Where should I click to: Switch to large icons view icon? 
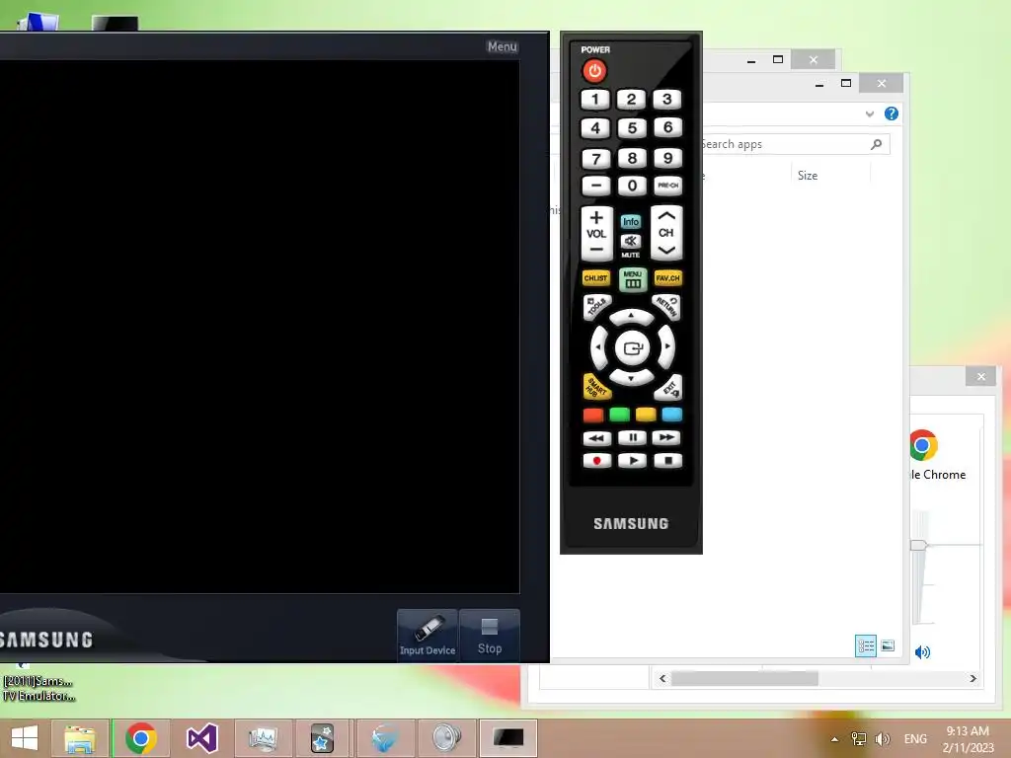coord(888,645)
